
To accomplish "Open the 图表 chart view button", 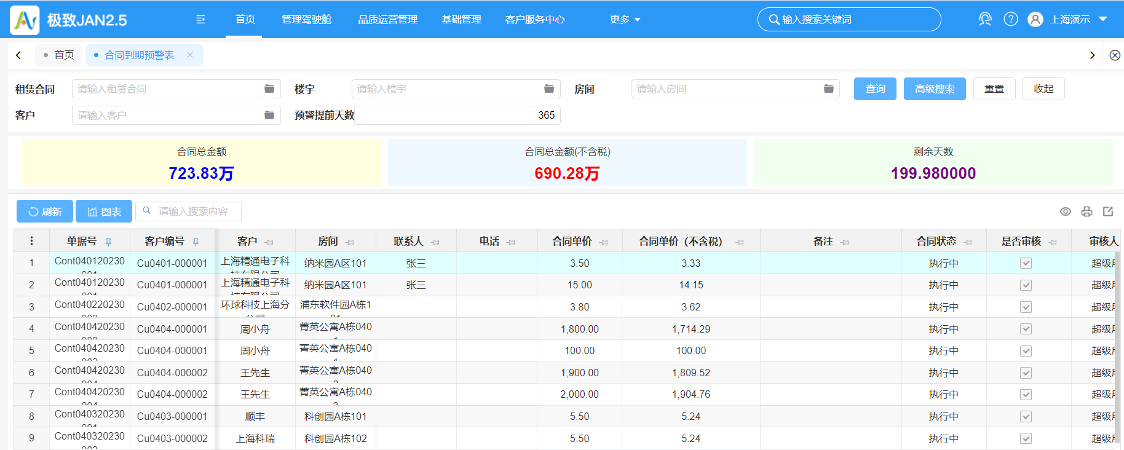I will click(x=104, y=211).
